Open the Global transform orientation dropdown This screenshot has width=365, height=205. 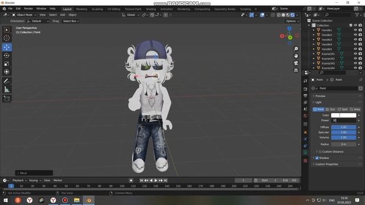[131, 15]
